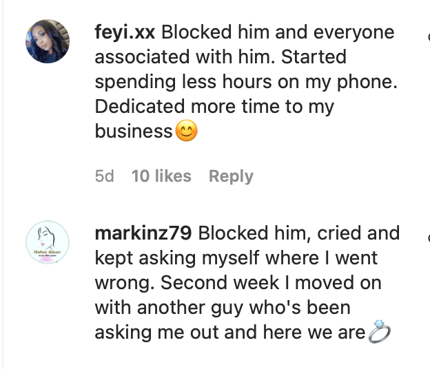Open markinz79 profile avatar
The width and height of the screenshot is (430, 369).
[x=48, y=242]
